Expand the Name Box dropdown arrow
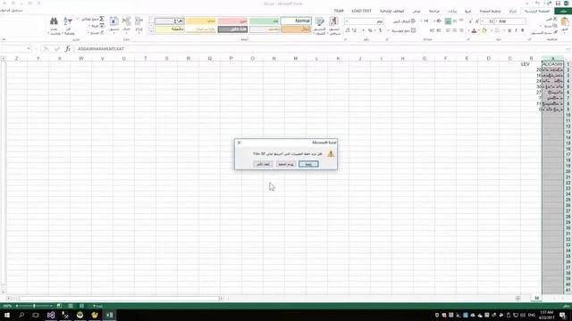572x321 pixels. click(x=29, y=49)
